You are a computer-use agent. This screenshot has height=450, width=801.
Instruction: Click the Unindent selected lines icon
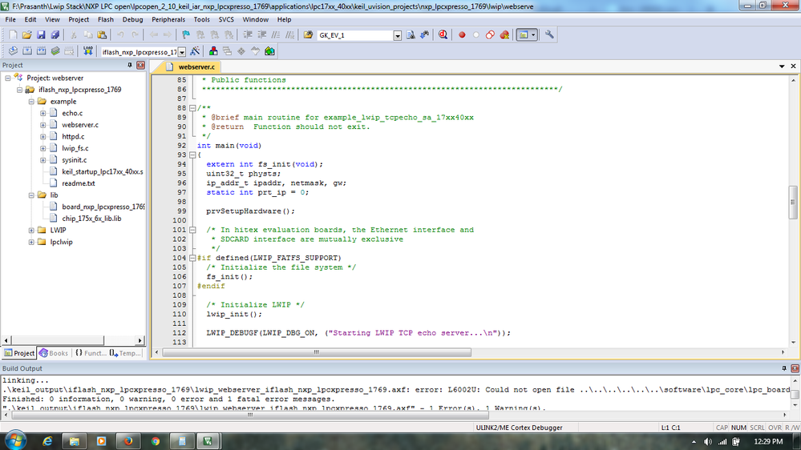[262, 34]
